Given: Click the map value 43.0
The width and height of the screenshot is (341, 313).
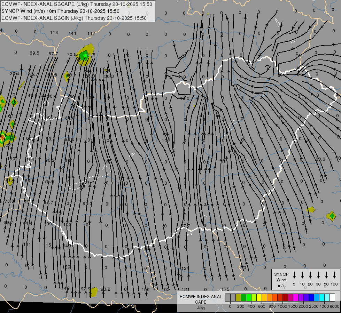Looking at the screenshot, I should click(184, 98).
